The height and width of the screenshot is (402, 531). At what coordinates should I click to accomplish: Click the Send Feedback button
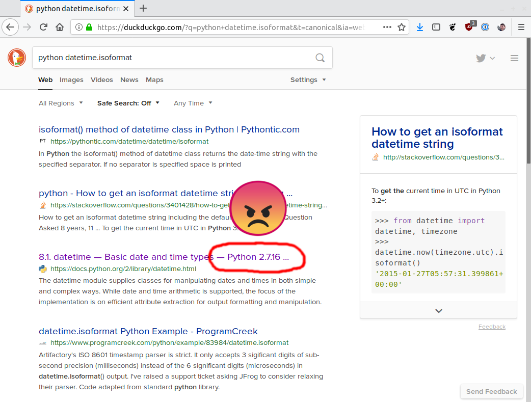click(491, 391)
